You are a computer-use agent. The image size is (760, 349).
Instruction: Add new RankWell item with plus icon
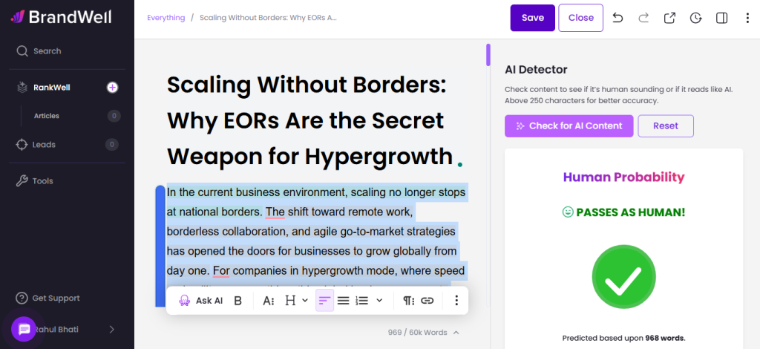(x=113, y=88)
